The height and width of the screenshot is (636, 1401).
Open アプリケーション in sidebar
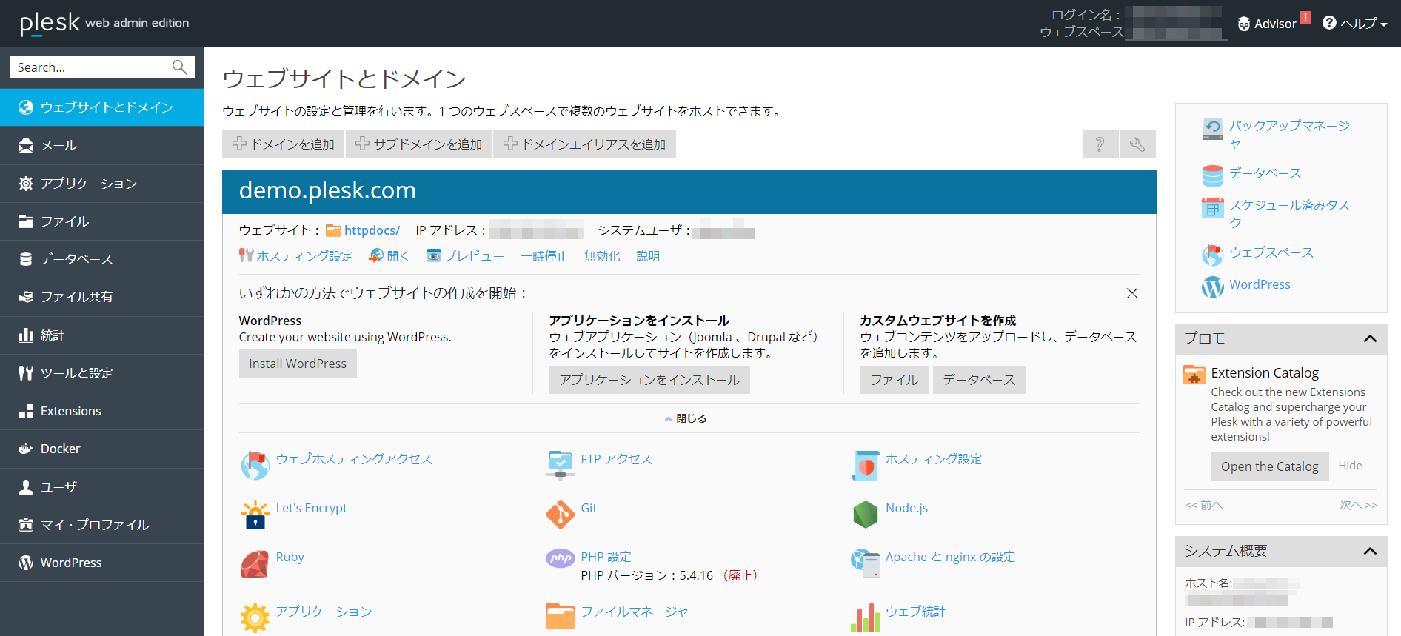[x=101, y=184]
